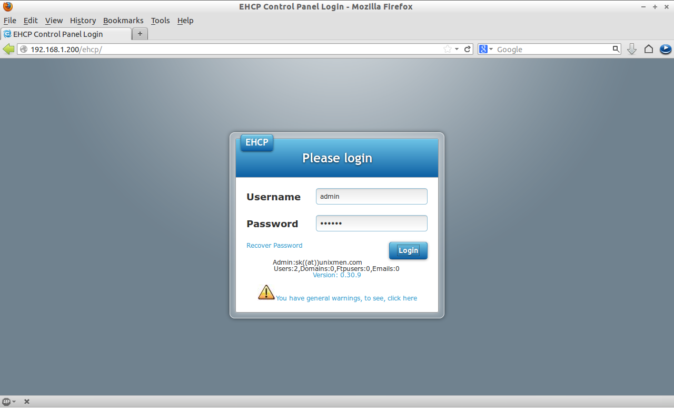
Task: Click the Version: 0.30.9 link
Action: (337, 275)
